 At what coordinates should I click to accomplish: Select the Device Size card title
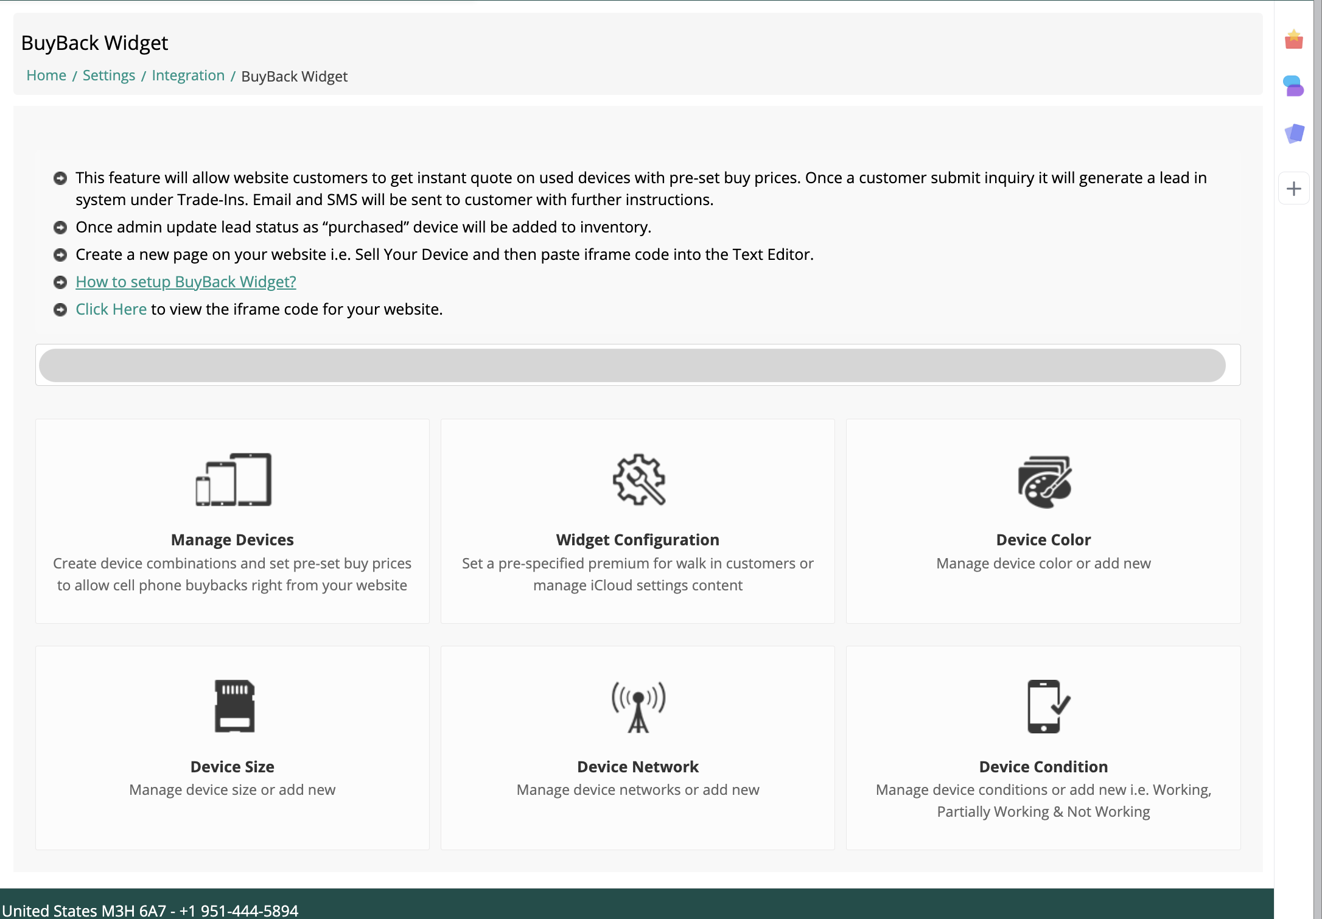pyautogui.click(x=233, y=767)
